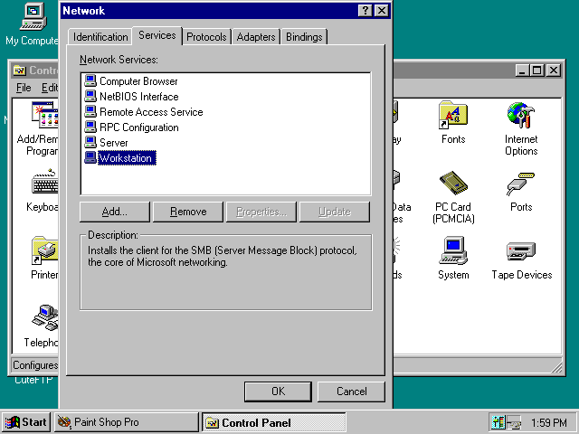Click the Add... button
The width and height of the screenshot is (579, 434).
point(115,212)
